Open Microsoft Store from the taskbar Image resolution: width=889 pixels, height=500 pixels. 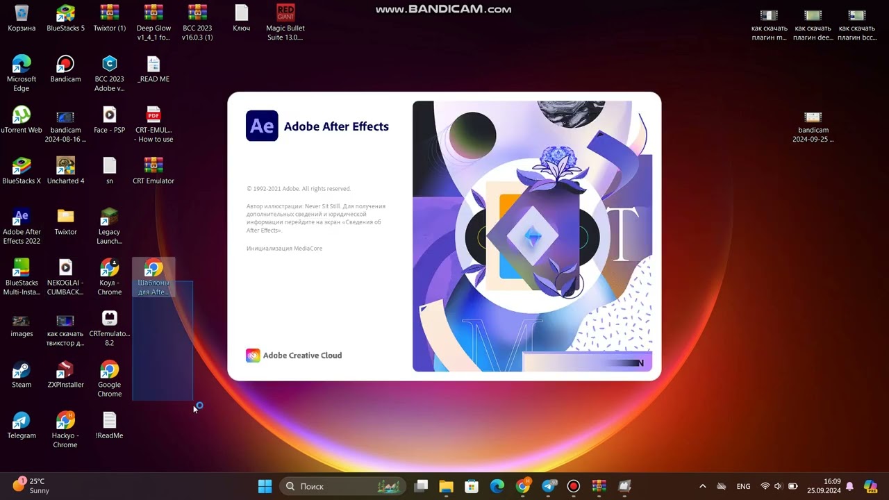472,486
